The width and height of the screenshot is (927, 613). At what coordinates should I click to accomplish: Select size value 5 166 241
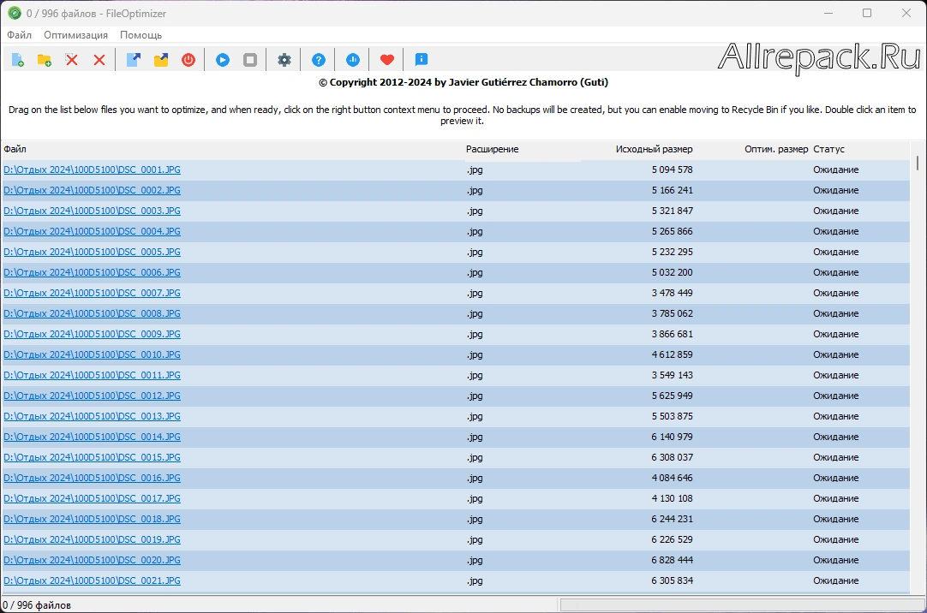(673, 190)
